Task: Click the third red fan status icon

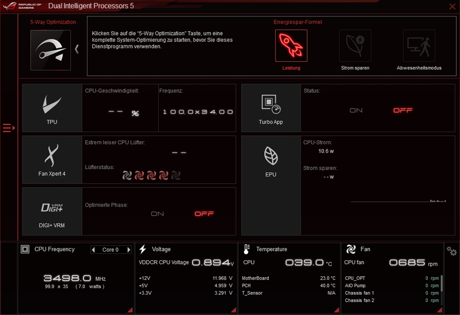Action: click(x=151, y=175)
